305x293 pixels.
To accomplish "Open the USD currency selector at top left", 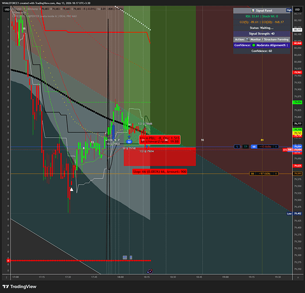I will point(7,9).
